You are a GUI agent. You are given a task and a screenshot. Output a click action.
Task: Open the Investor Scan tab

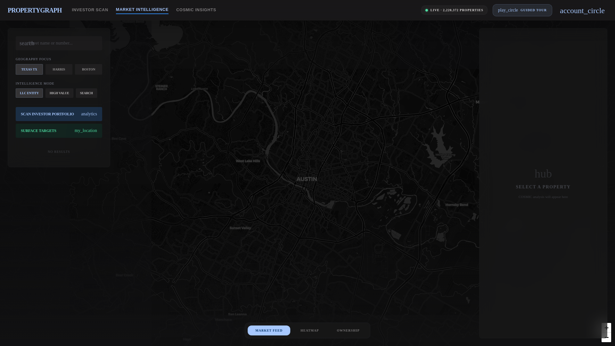90,10
